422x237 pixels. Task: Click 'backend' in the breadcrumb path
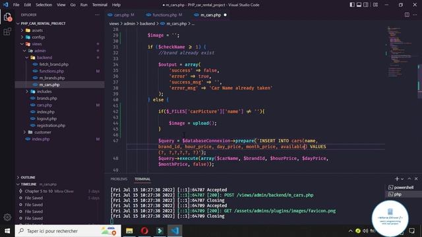(147, 24)
